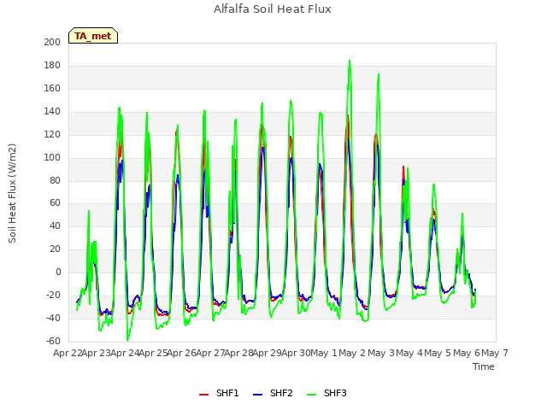
Task: Click the 100 y-axis tick label
Action: point(52,157)
